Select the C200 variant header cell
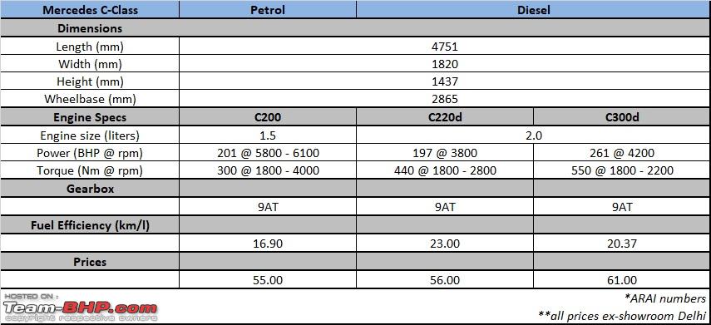The image size is (711, 325). coord(268,117)
